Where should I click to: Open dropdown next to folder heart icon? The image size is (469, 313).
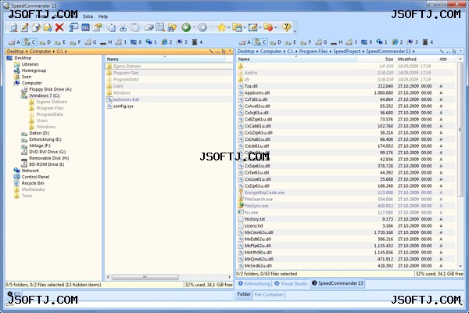276,27
